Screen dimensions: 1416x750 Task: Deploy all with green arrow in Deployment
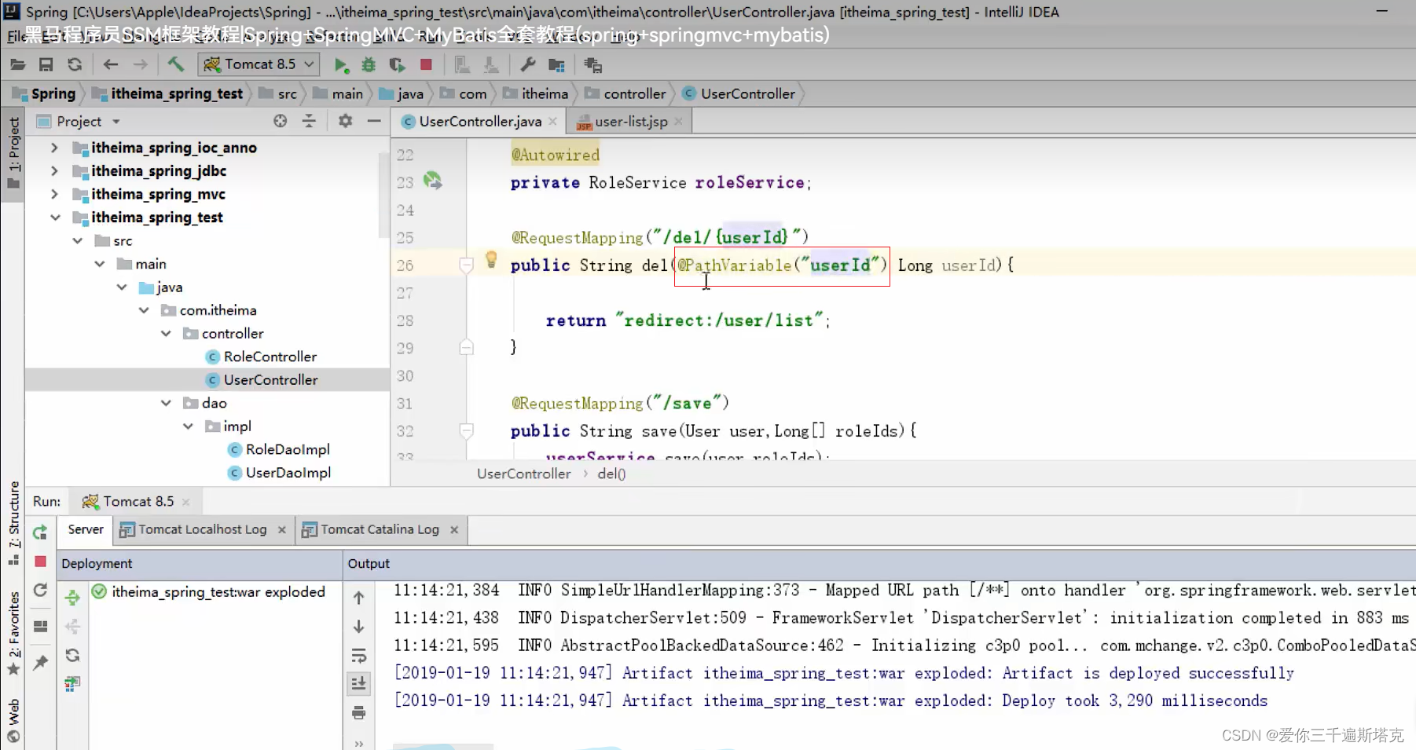(x=72, y=598)
